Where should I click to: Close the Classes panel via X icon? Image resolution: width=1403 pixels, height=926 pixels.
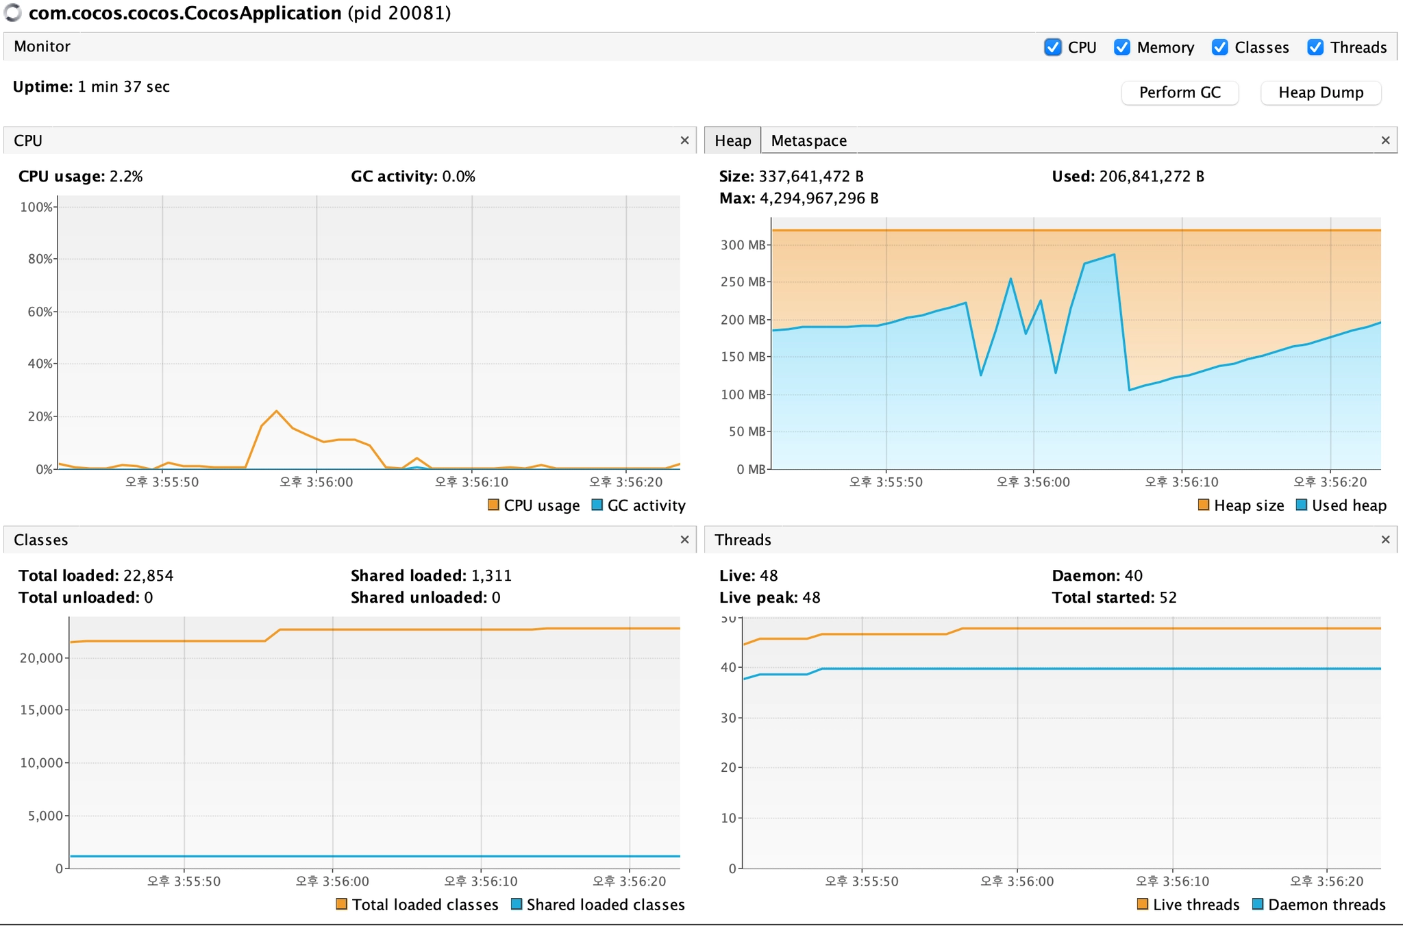coord(684,540)
